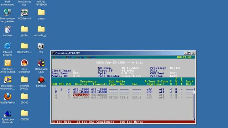Click the Privilege Dealer value
The width and height of the screenshot is (228, 128).
coord(175,68)
